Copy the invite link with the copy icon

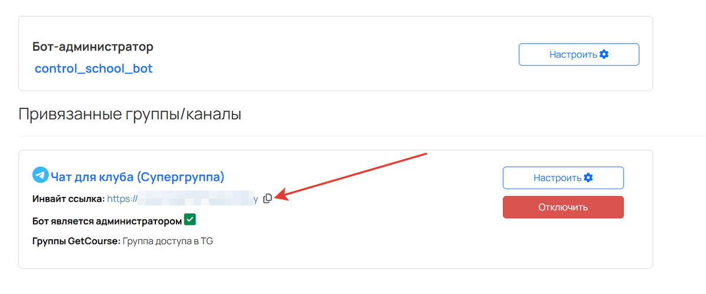coord(268,199)
